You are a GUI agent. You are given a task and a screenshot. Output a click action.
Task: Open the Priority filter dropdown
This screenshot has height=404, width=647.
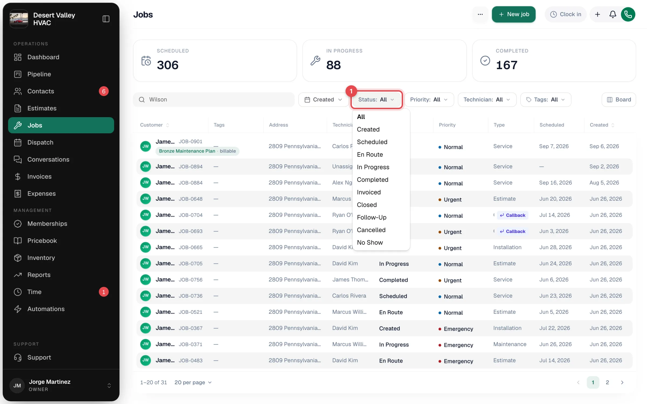click(429, 100)
